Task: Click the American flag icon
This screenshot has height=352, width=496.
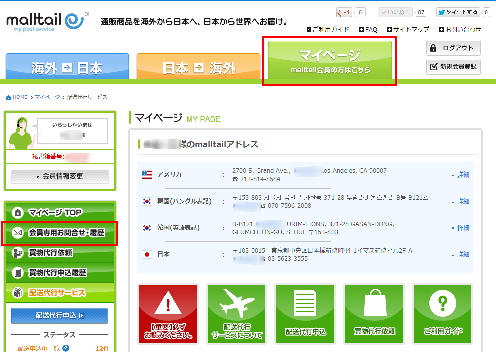Action: pyautogui.click(x=147, y=174)
